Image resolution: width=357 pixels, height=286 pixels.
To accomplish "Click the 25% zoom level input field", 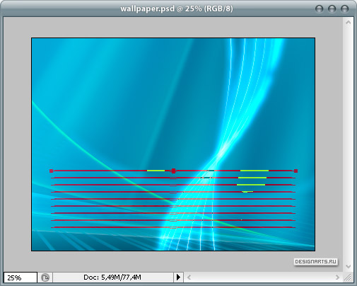I will 21,278.
